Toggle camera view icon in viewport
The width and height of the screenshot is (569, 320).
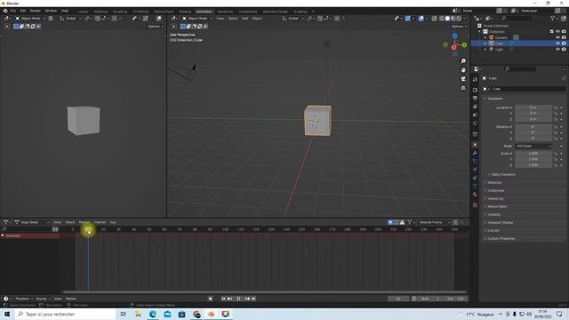click(x=463, y=79)
